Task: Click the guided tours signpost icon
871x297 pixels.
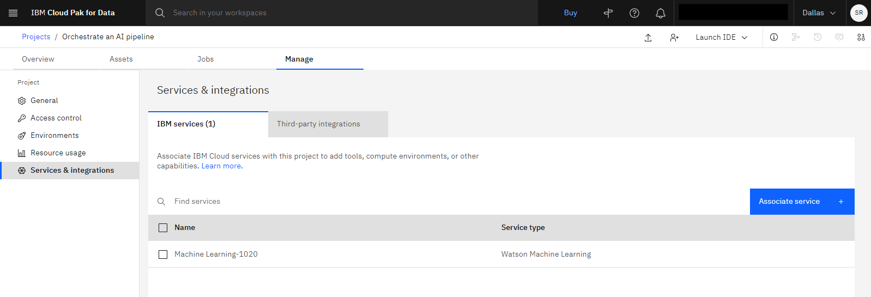Action: 608,13
